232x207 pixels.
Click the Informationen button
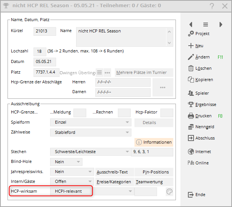pos(154,142)
